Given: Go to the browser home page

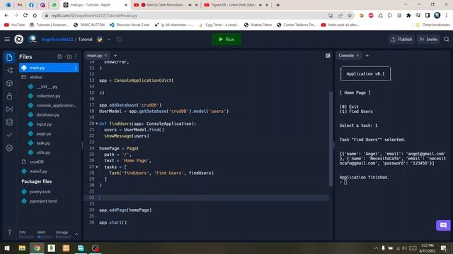Looking at the screenshot, I should point(35,16).
